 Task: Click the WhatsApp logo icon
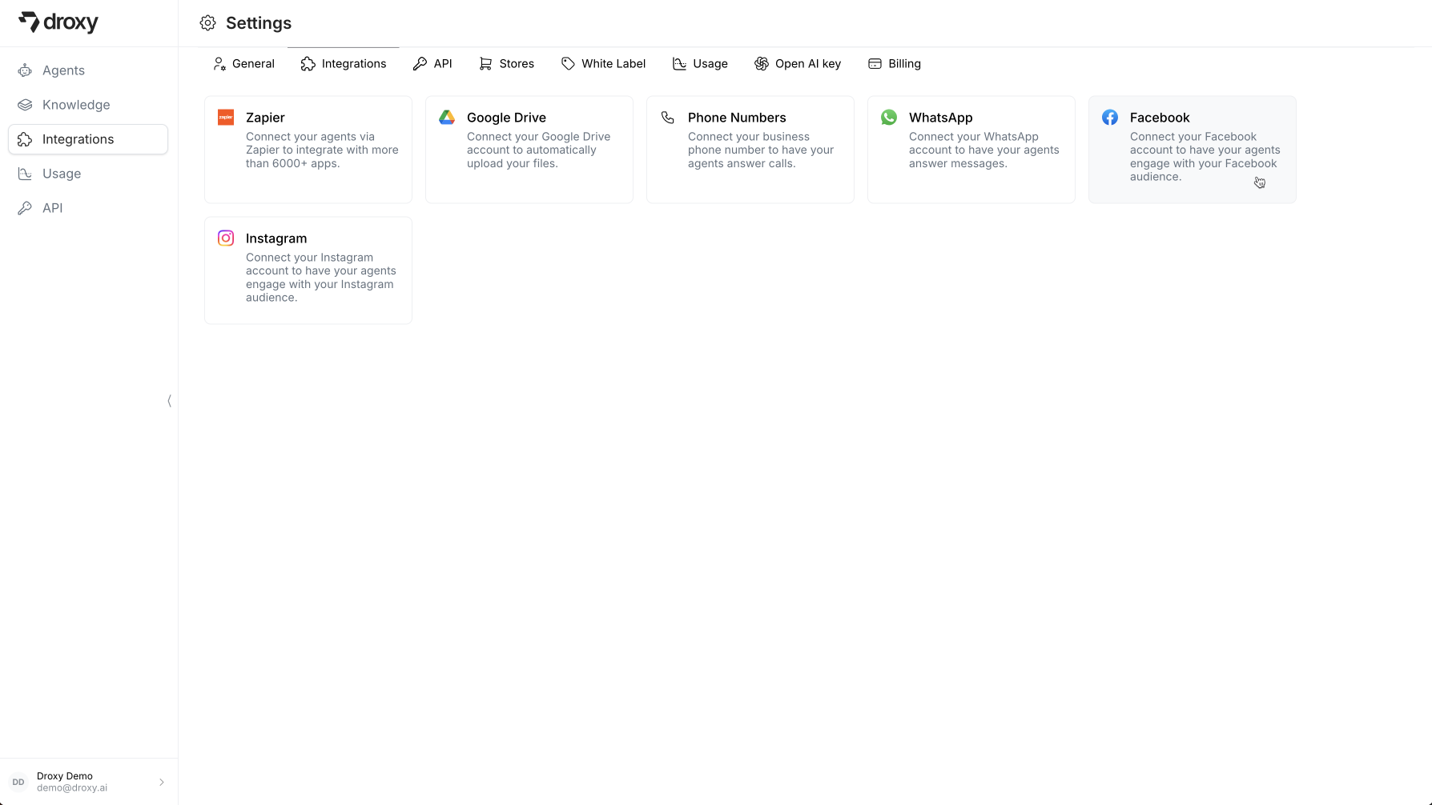tap(889, 118)
